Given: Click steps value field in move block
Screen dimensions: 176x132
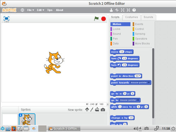Looking at the screenshot, I should pyautogui.click(x=122, y=52).
